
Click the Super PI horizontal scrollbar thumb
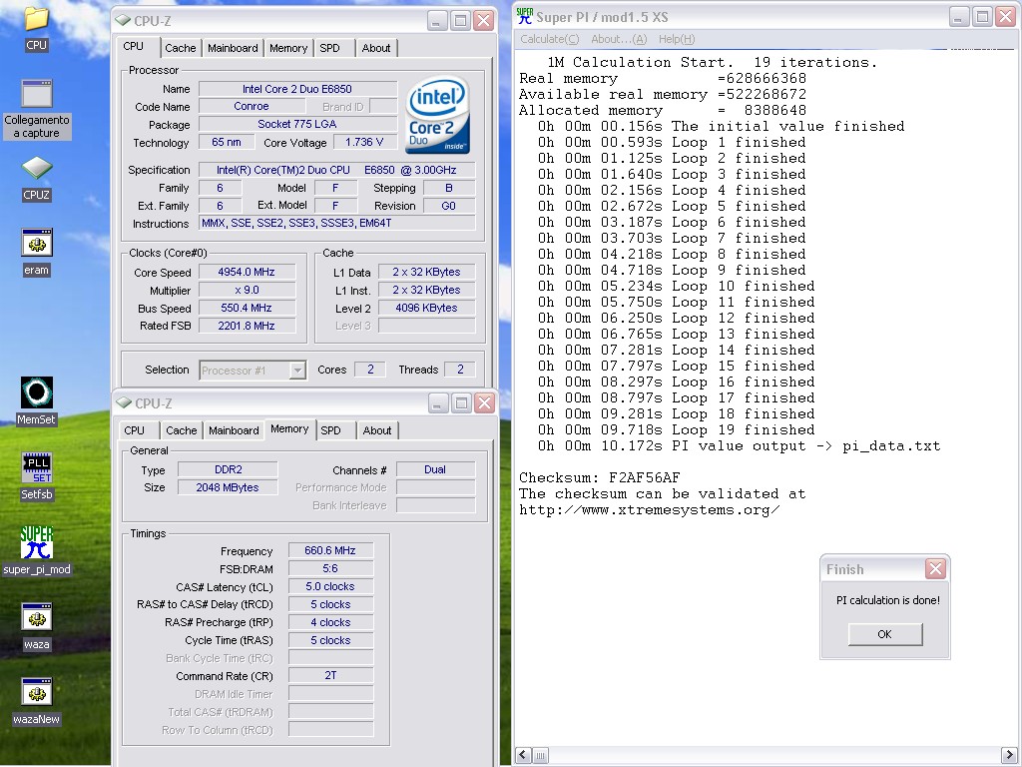(x=540, y=755)
